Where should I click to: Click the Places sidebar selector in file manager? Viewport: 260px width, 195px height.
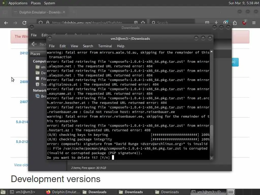38,54
